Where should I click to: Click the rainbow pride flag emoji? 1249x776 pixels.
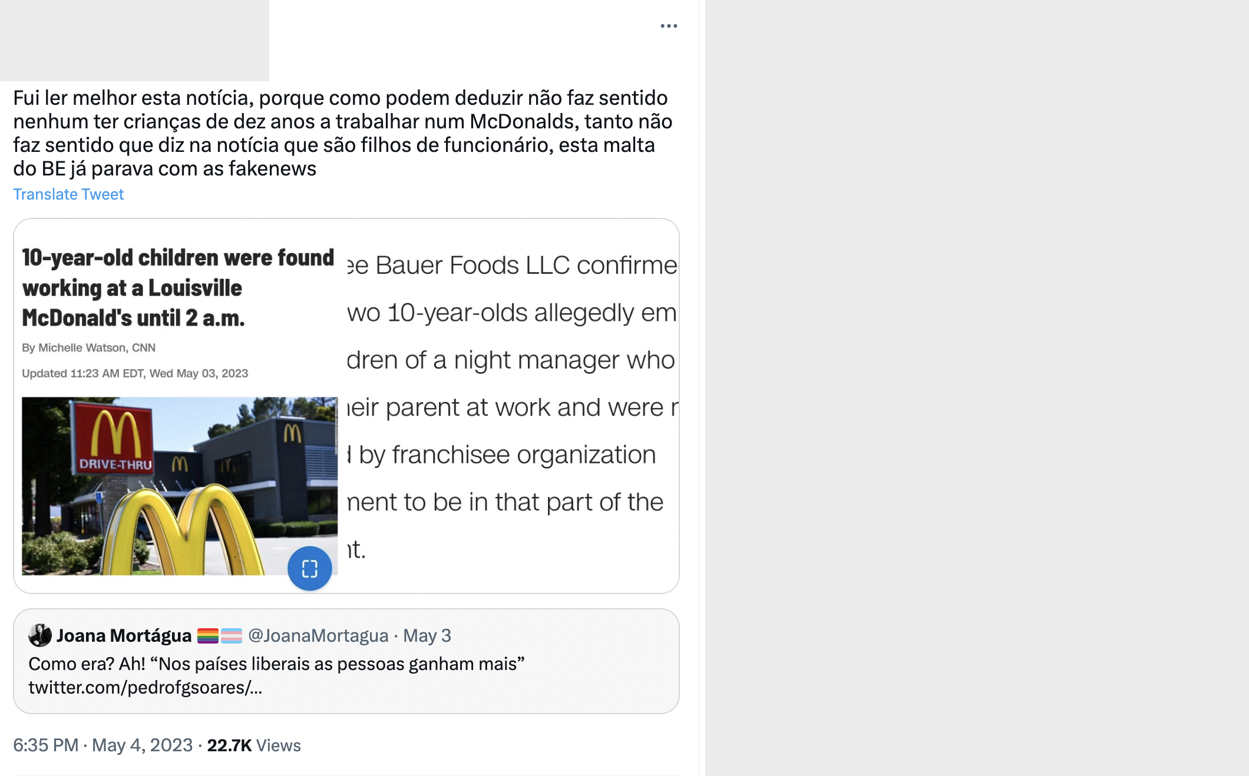[207, 636]
